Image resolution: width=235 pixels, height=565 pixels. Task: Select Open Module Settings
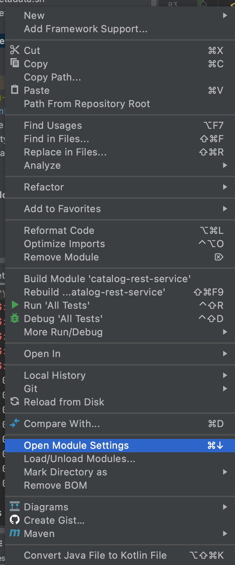point(76,445)
